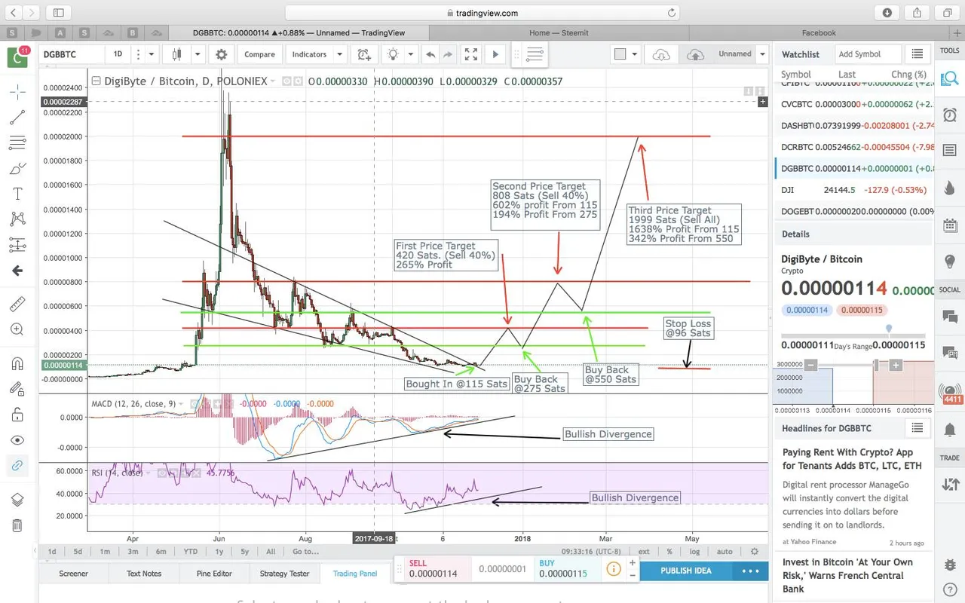Toggle auto scale button
The height and width of the screenshot is (603, 965).
725,551
